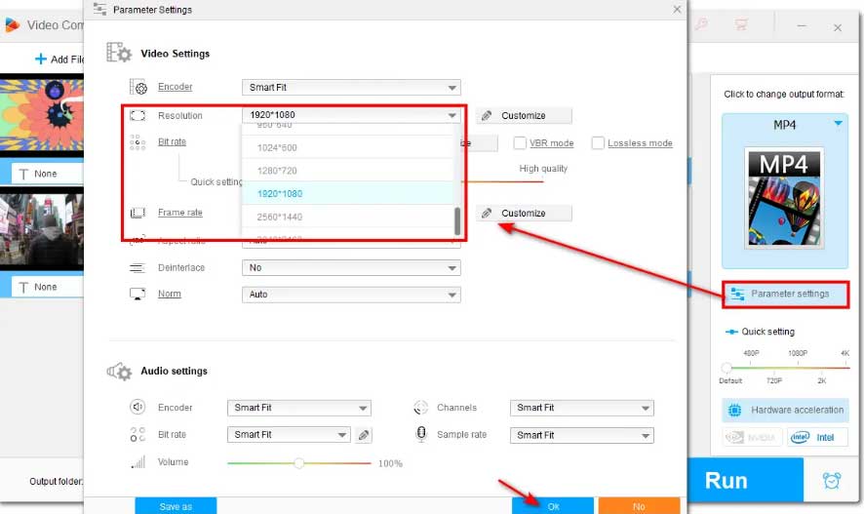Click the second video's None subtitle field
The image size is (864, 514).
click(48, 287)
